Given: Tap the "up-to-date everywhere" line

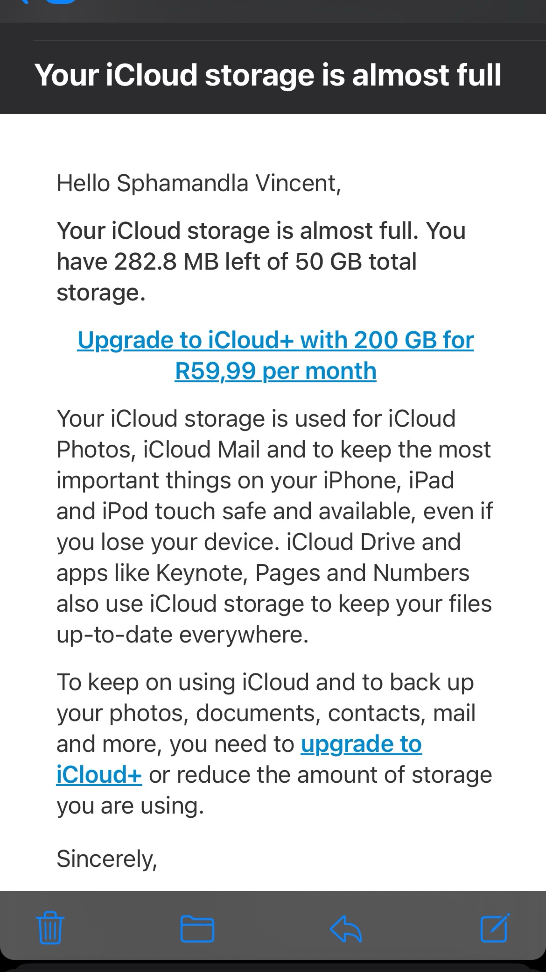Looking at the screenshot, I should (x=182, y=634).
